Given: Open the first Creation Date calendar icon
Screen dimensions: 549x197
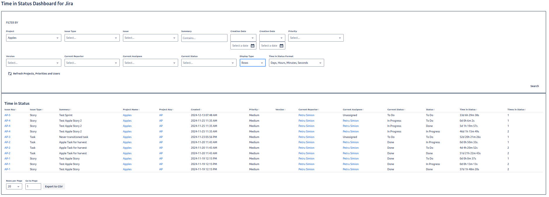Looking at the screenshot, I should tap(253, 46).
